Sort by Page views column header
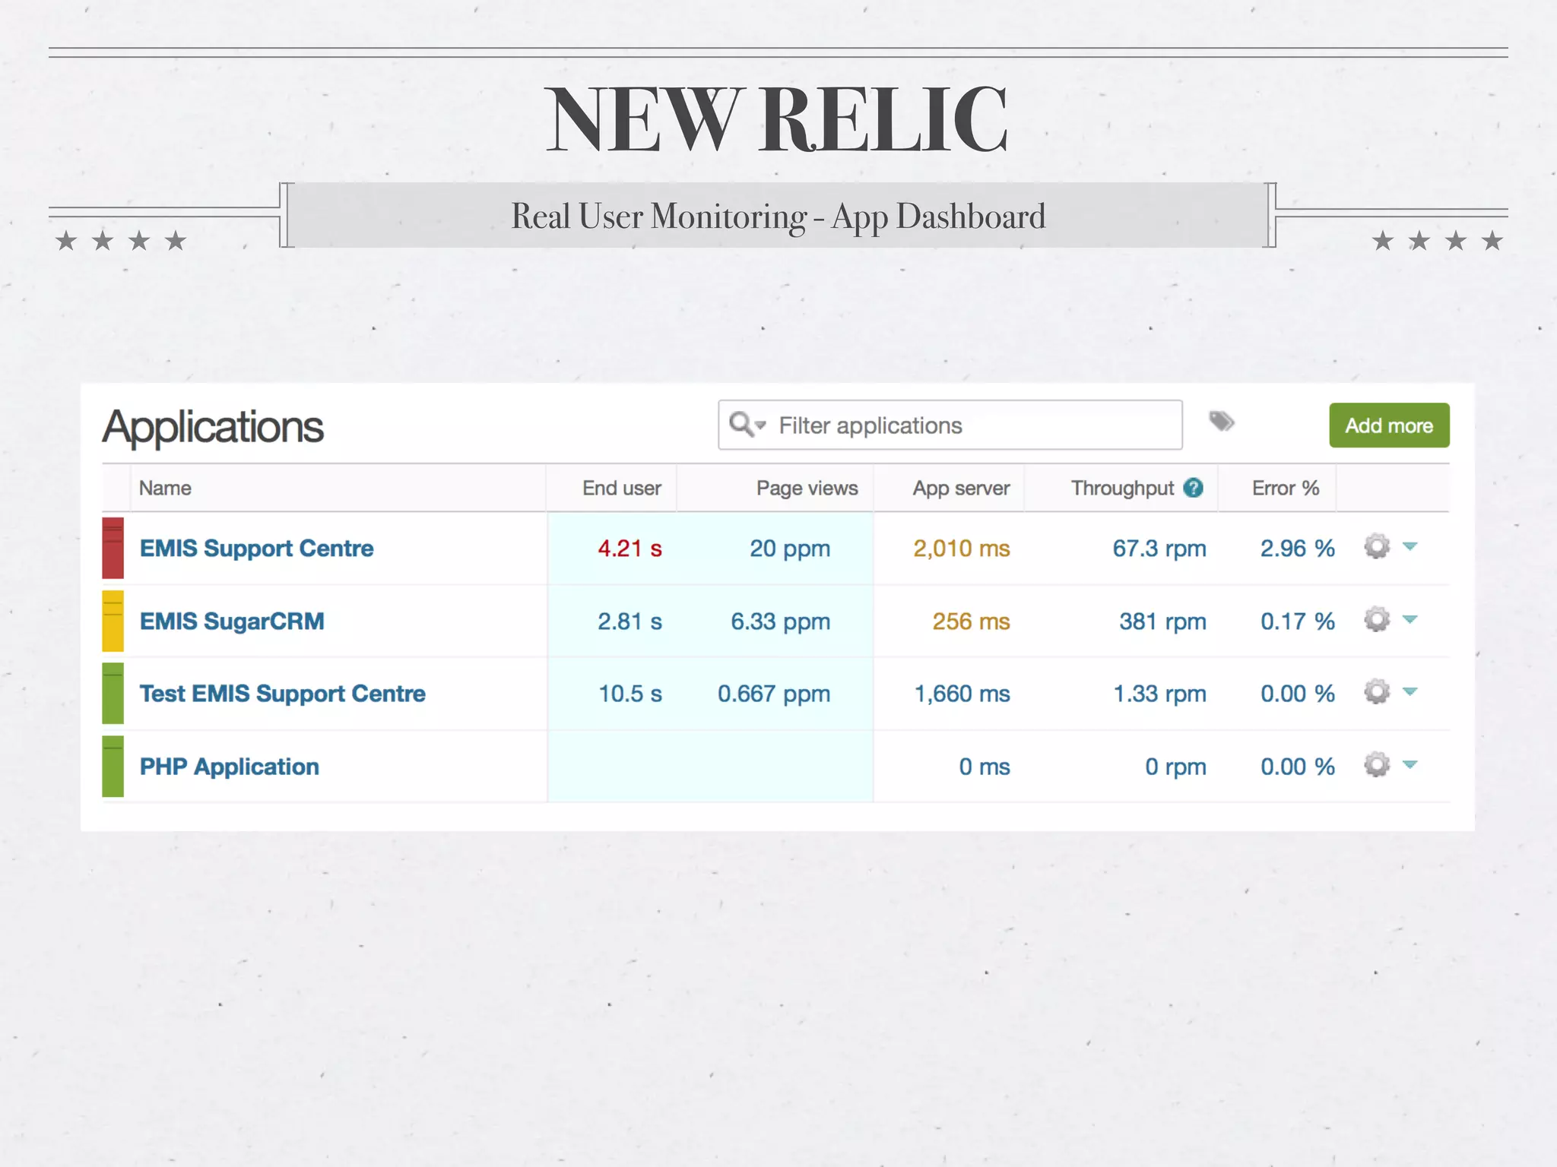The image size is (1557, 1167). click(x=807, y=489)
